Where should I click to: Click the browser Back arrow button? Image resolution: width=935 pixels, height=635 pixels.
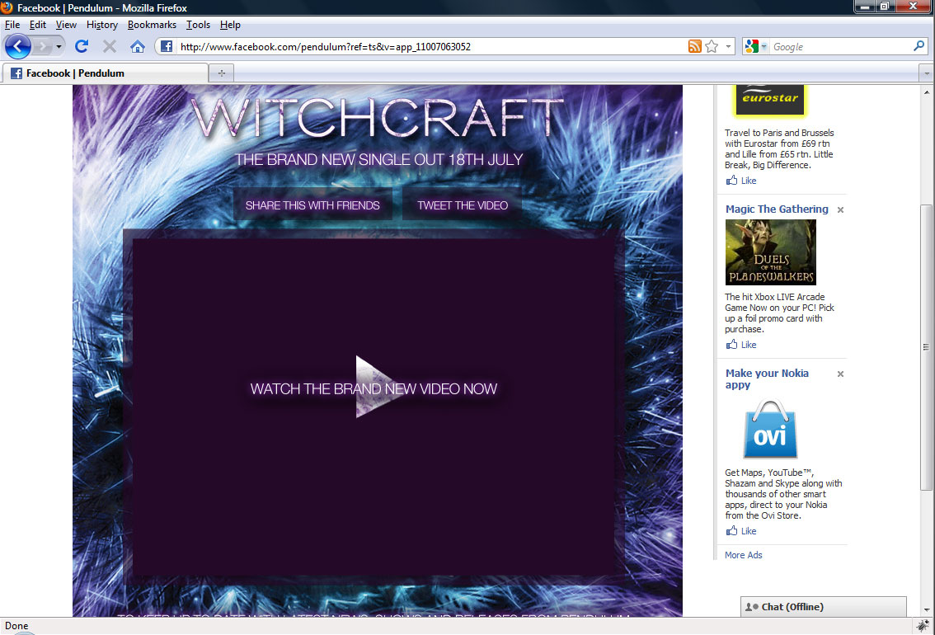18,46
